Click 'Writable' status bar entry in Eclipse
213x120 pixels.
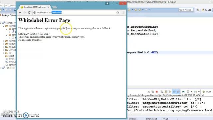(x=132, y=119)
